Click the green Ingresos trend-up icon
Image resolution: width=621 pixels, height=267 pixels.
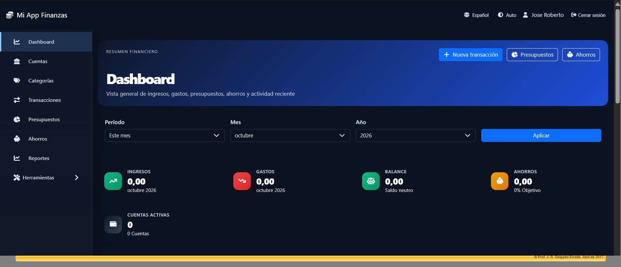click(x=113, y=181)
